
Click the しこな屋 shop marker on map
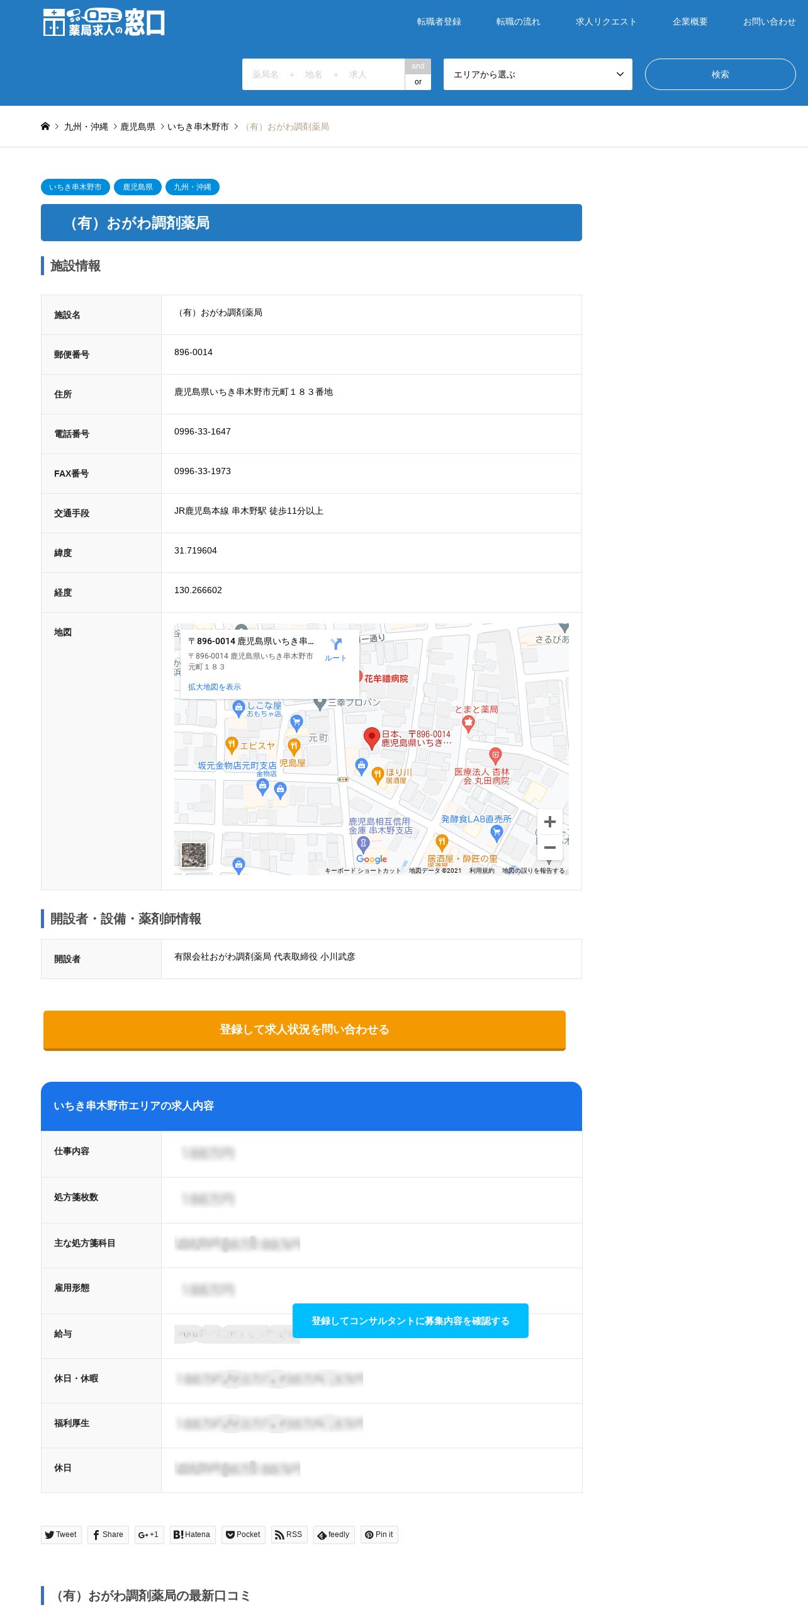point(238,708)
